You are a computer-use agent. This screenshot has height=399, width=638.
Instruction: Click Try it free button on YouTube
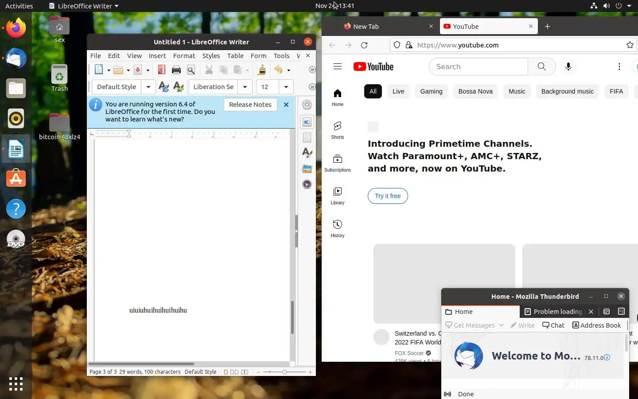point(388,196)
